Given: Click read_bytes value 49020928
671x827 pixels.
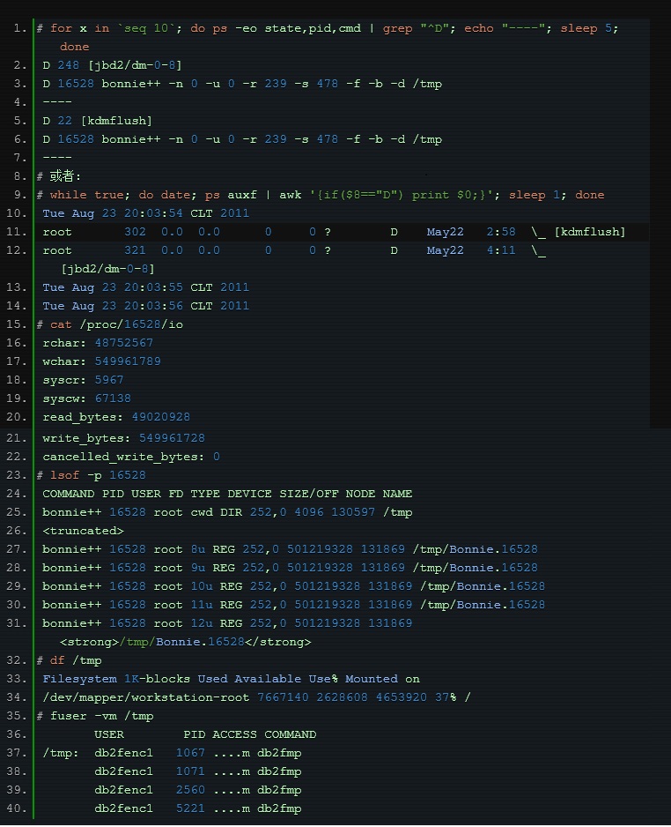Looking at the screenshot, I should (x=160, y=417).
